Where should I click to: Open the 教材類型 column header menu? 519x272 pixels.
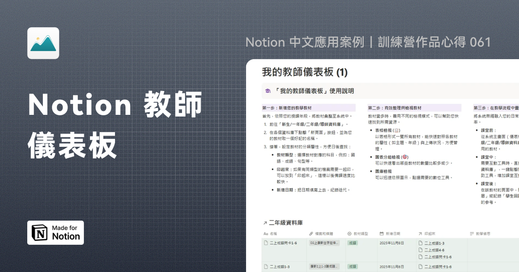362,234
